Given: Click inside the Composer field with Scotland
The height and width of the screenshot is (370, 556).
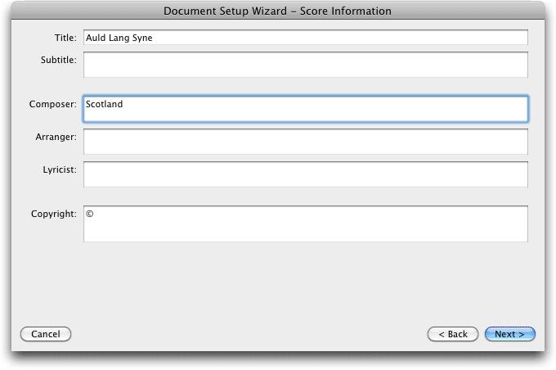Looking at the screenshot, I should (x=306, y=109).
